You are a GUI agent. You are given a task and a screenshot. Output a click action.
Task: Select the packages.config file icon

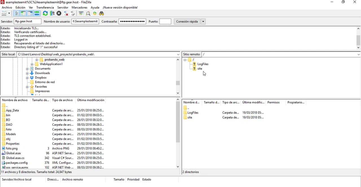click(x=4, y=163)
